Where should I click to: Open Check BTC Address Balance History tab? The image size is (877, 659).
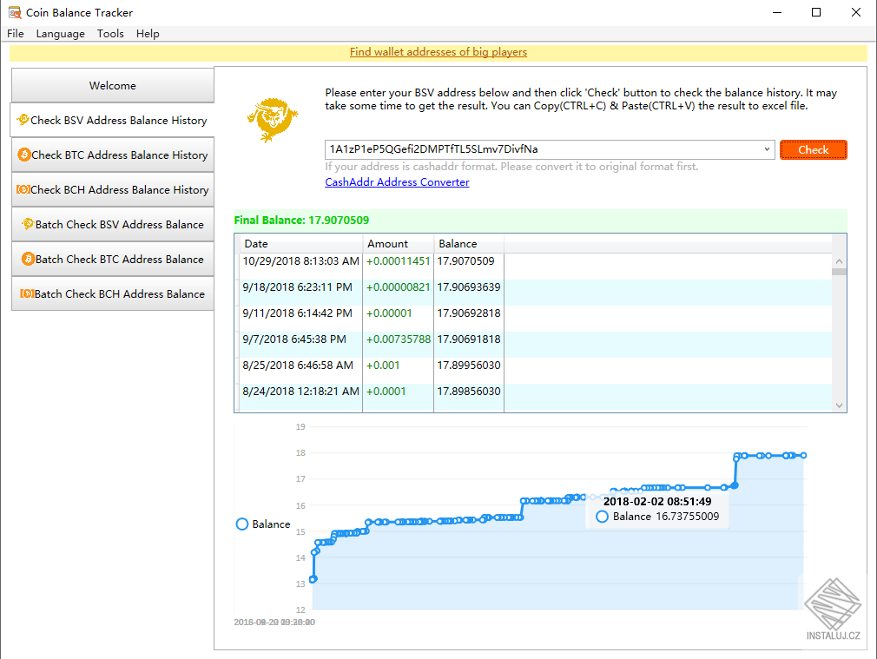[x=112, y=155]
